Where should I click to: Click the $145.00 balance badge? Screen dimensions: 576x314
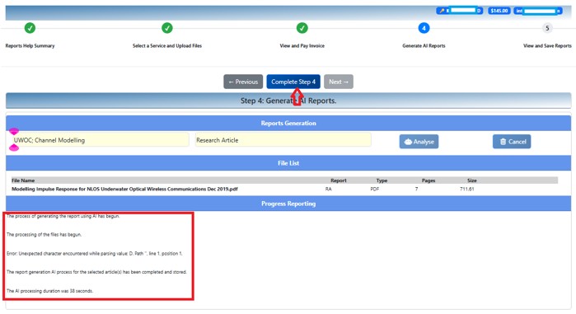pos(499,11)
